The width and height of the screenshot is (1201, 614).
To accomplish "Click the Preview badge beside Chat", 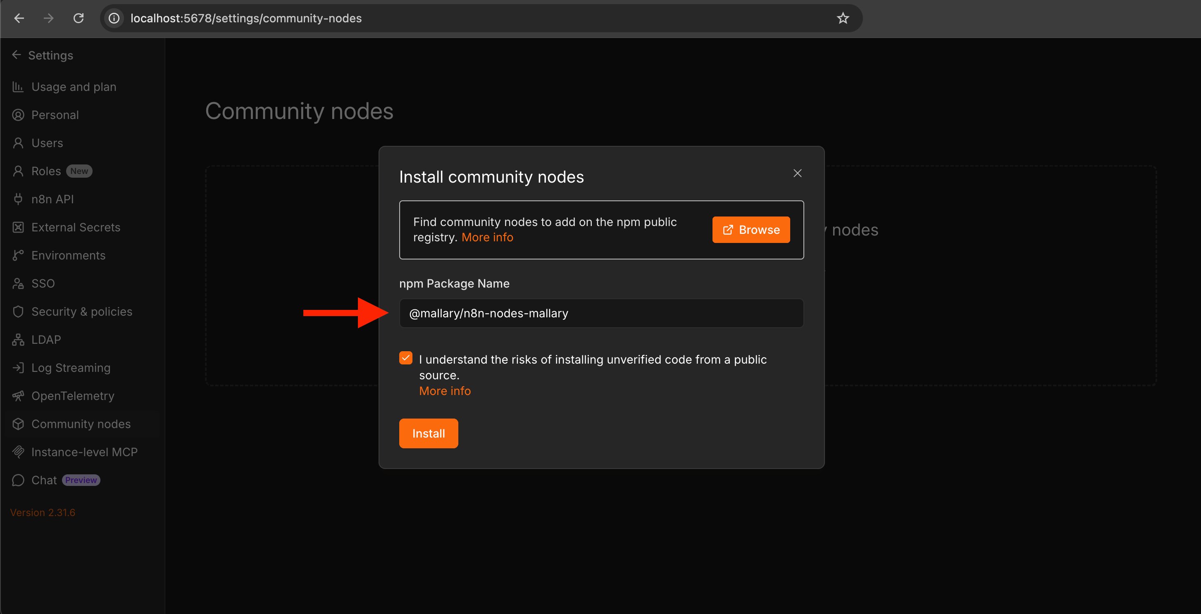I will pos(81,480).
